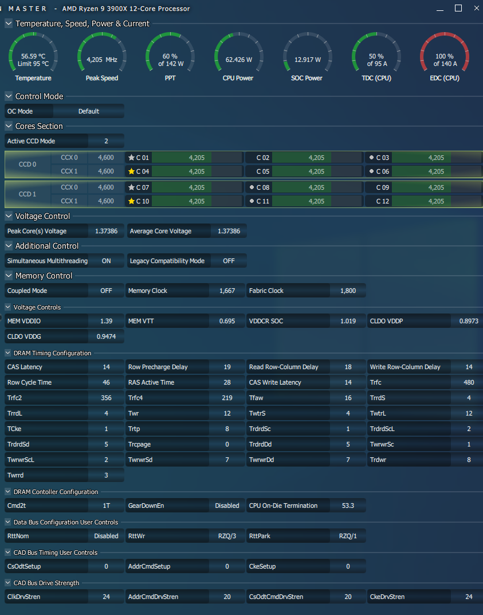
Task: Toggle Legacy Compatibility Mode OFF value
Action: point(229,261)
